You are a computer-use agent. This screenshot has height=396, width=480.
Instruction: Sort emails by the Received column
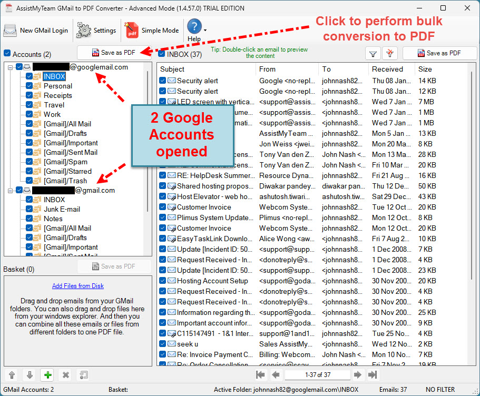tap(387, 69)
